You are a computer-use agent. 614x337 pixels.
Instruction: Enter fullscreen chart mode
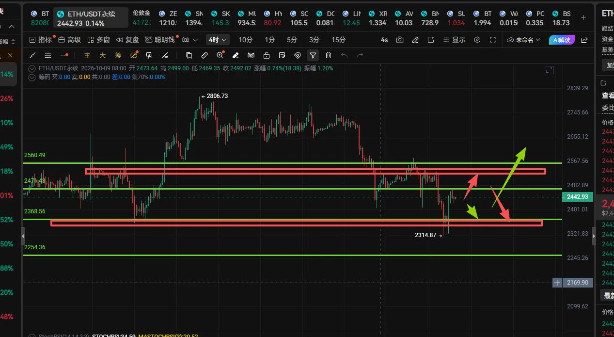[x=493, y=40]
